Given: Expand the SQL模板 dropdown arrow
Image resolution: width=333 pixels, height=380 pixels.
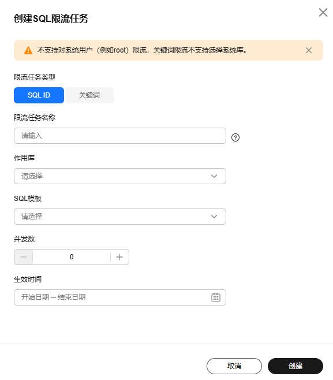Looking at the screenshot, I should pyautogui.click(x=214, y=217).
